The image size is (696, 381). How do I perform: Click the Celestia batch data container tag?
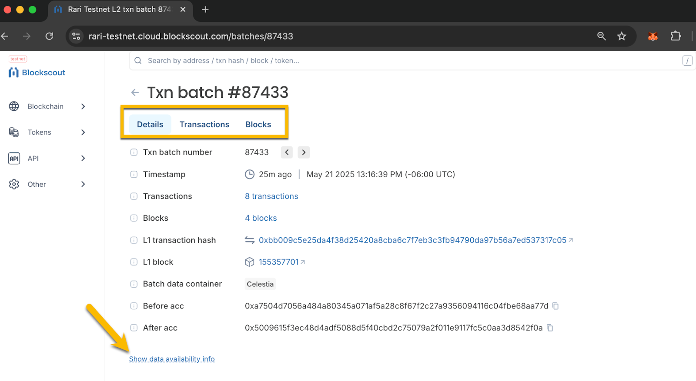(260, 284)
